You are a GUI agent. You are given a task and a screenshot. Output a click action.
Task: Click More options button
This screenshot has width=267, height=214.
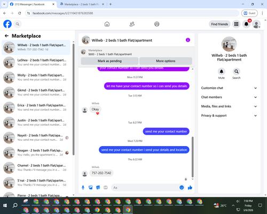pos(166,61)
